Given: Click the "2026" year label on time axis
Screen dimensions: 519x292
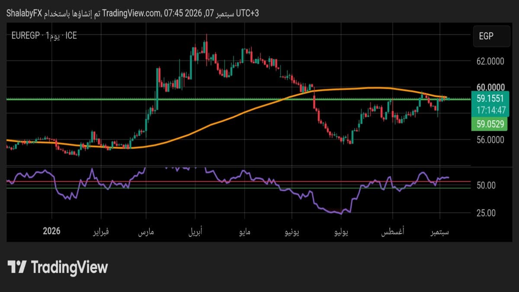Looking at the screenshot, I should click(x=52, y=231).
